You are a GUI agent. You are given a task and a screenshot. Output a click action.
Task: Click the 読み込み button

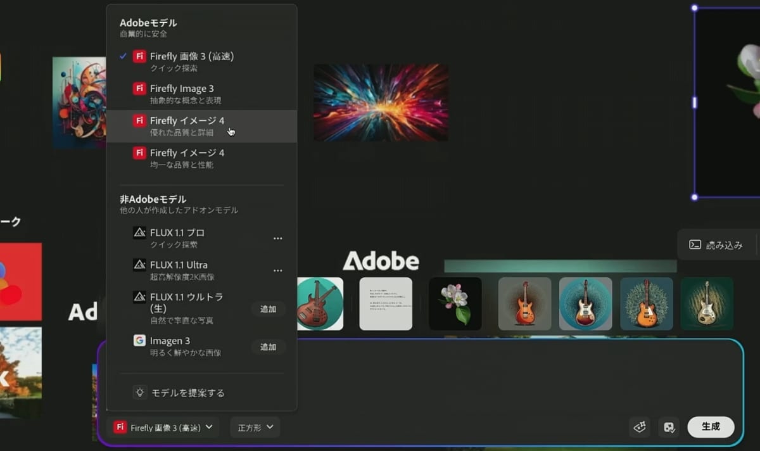click(716, 245)
